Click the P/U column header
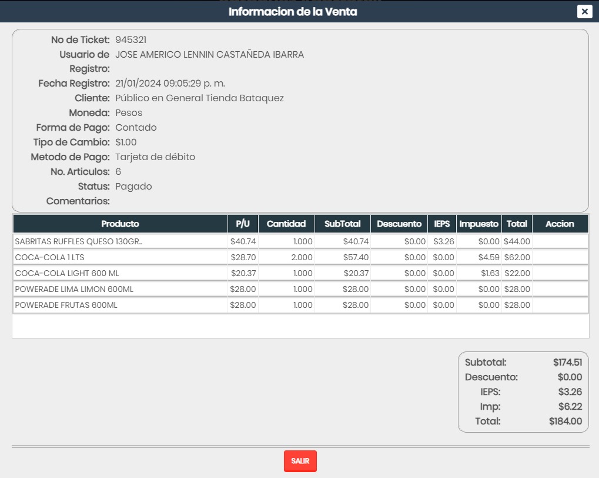The width and height of the screenshot is (599, 478). pos(243,224)
